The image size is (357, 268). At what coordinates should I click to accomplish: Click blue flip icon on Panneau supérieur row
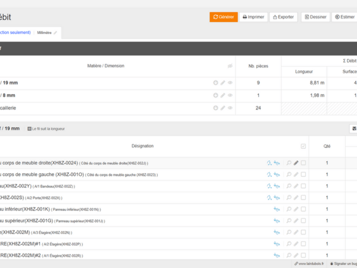(x=277, y=221)
